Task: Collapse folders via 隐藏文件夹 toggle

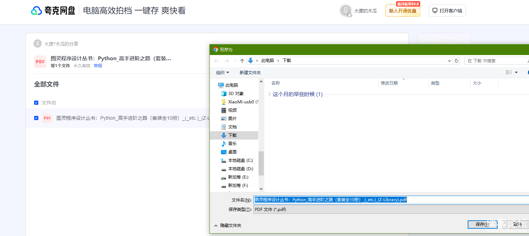Action: (228, 225)
